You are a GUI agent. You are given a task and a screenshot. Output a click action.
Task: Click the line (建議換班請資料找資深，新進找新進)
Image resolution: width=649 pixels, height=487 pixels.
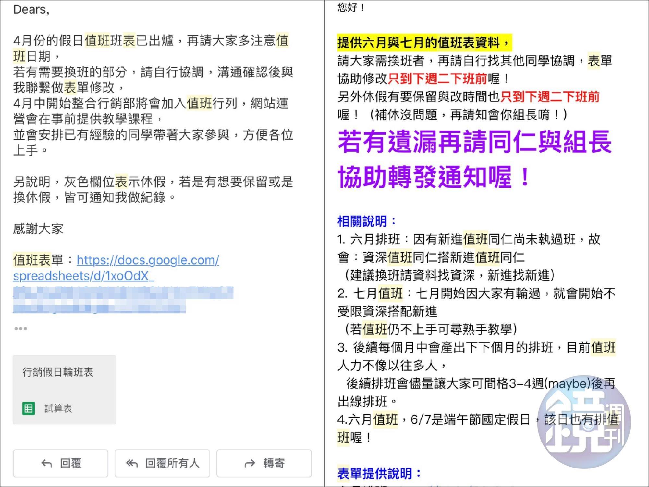pyautogui.click(x=450, y=275)
